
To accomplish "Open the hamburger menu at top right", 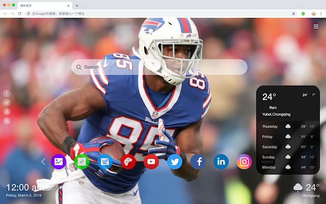I will pos(316,27).
